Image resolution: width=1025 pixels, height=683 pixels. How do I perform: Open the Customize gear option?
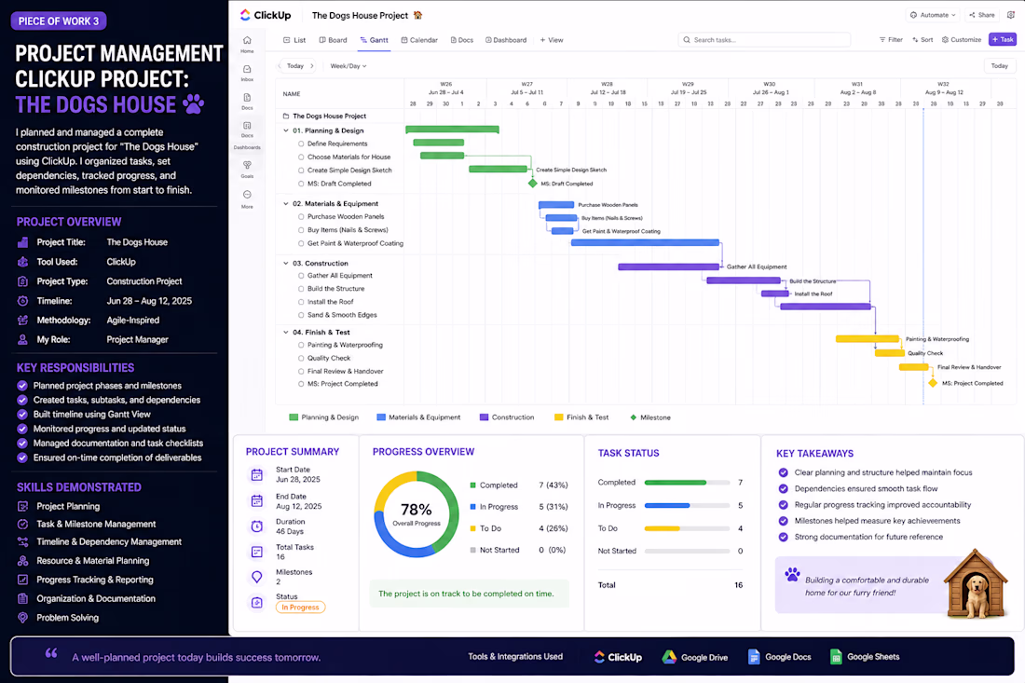click(x=961, y=40)
